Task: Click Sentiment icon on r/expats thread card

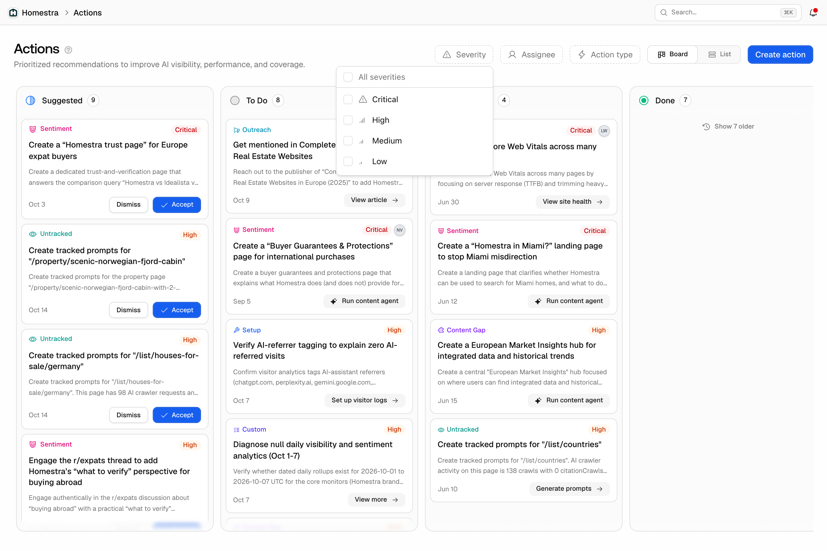Action: [x=33, y=445]
